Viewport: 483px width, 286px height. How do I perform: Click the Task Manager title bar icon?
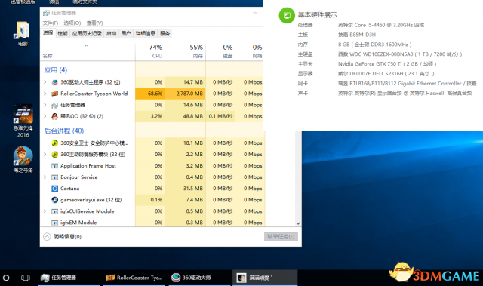pyautogui.click(x=46, y=13)
